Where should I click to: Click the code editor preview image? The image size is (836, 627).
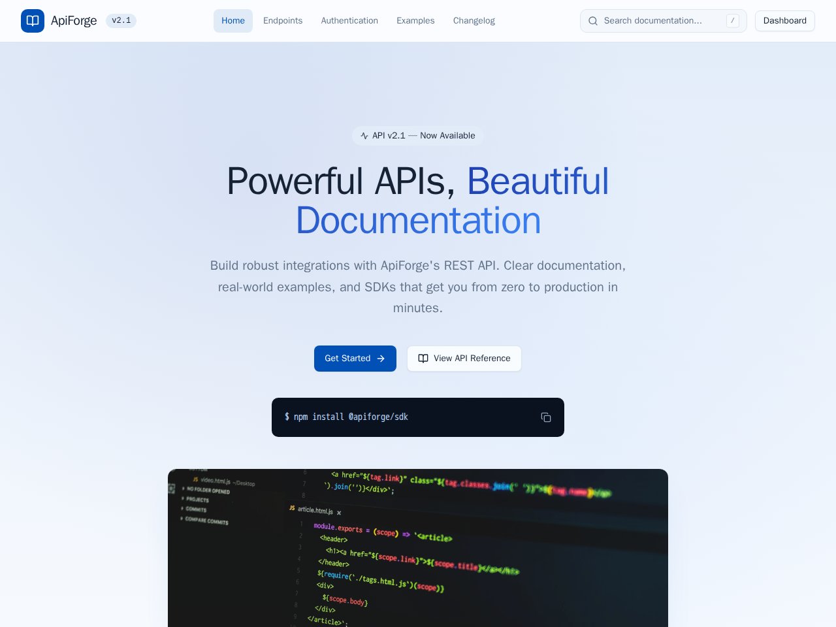coord(418,548)
